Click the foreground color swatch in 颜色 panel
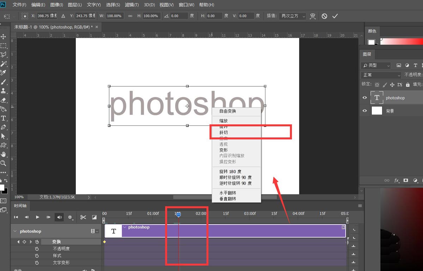Screen dimensions: 423x271 pyautogui.click(x=371, y=43)
